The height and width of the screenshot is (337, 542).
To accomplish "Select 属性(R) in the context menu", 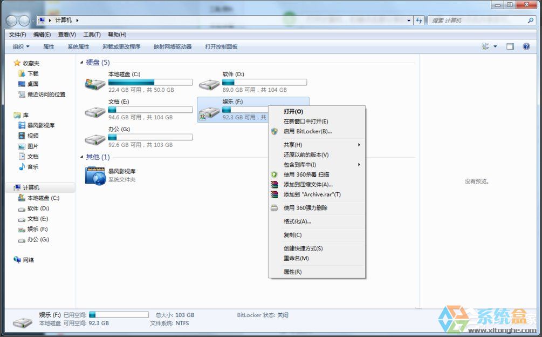I will (x=293, y=272).
